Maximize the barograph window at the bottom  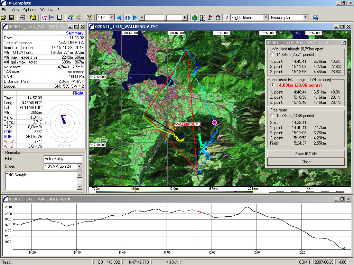[x=342, y=199]
